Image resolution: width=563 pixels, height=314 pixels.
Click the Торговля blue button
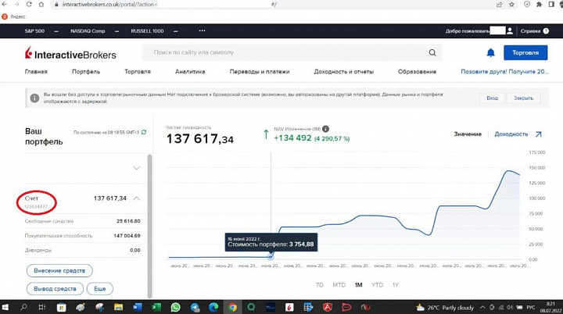coord(525,52)
